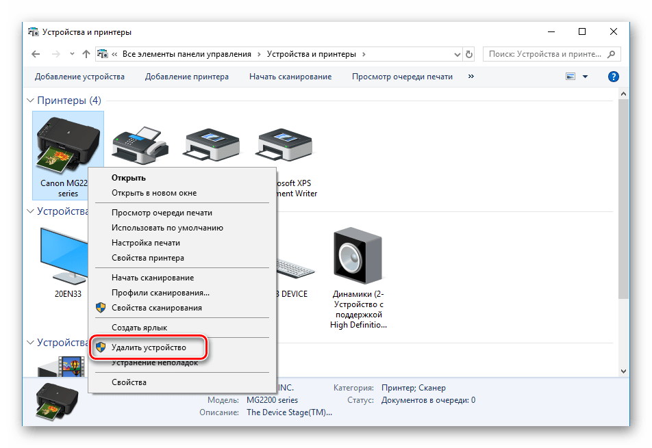The image size is (652, 448).
Task: Click the Fax device icon
Action: (140, 144)
